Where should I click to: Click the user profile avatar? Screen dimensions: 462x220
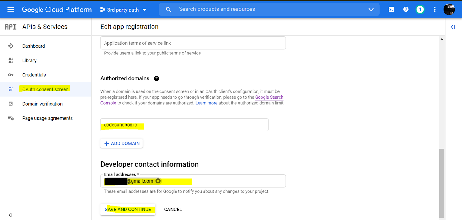tap(449, 10)
